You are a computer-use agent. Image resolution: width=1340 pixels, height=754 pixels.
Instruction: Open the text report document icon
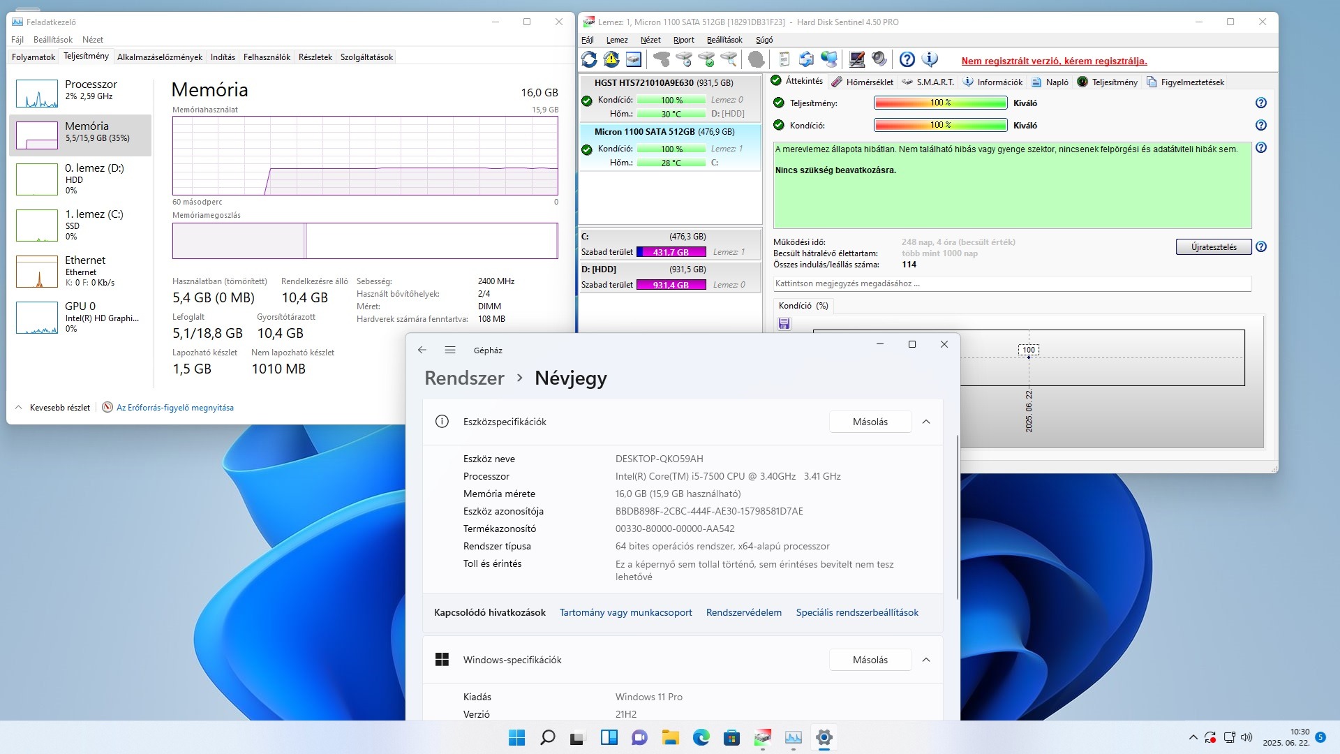pyautogui.click(x=784, y=59)
